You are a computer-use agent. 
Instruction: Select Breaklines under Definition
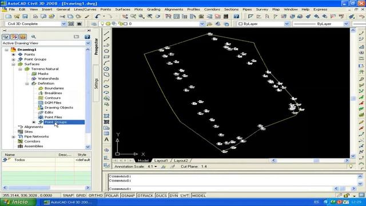pyautogui.click(x=53, y=93)
